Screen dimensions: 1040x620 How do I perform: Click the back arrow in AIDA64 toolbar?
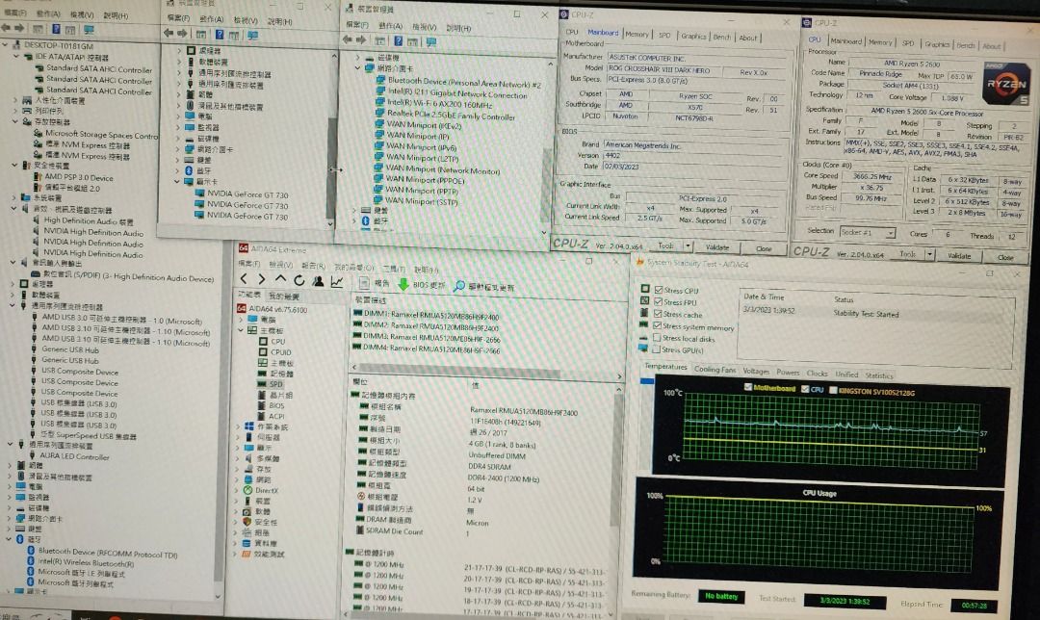tap(244, 279)
